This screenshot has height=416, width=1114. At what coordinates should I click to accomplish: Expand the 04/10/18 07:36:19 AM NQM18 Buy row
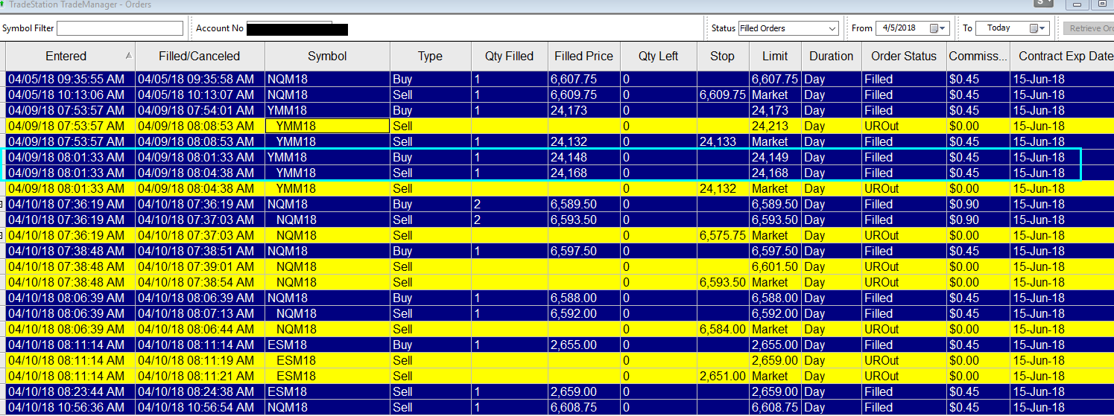2,204
